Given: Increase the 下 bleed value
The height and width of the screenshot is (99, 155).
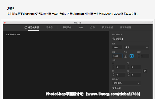Looking at the screenshot, I should pyautogui.click(x=129, y=66).
